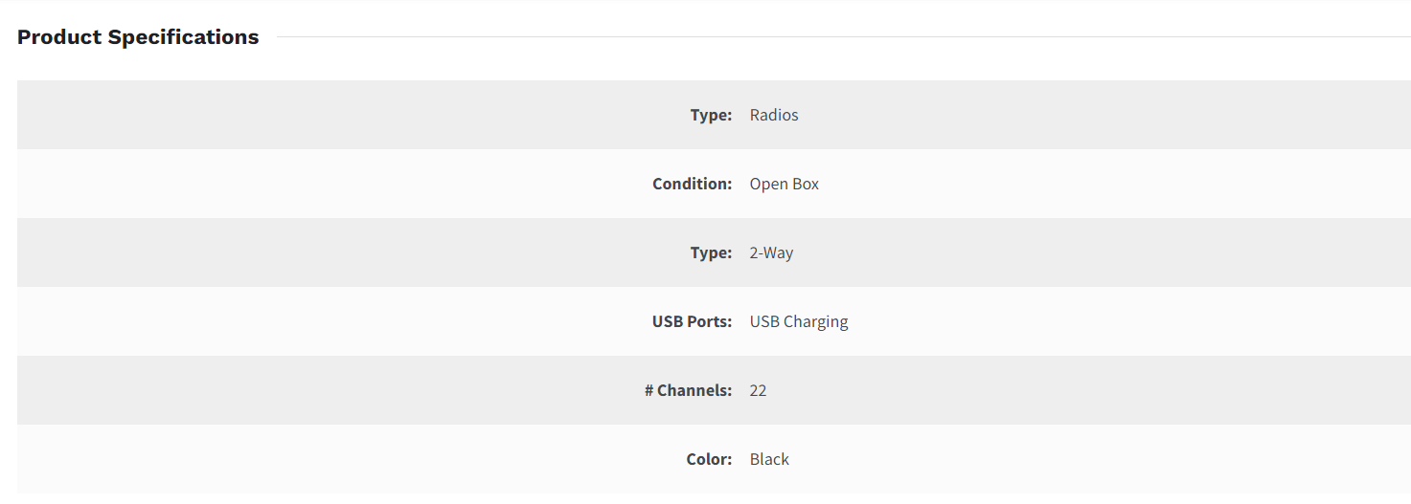Click the spec row containing USB Charging
The height and width of the screenshot is (504, 1411).
coord(714,321)
